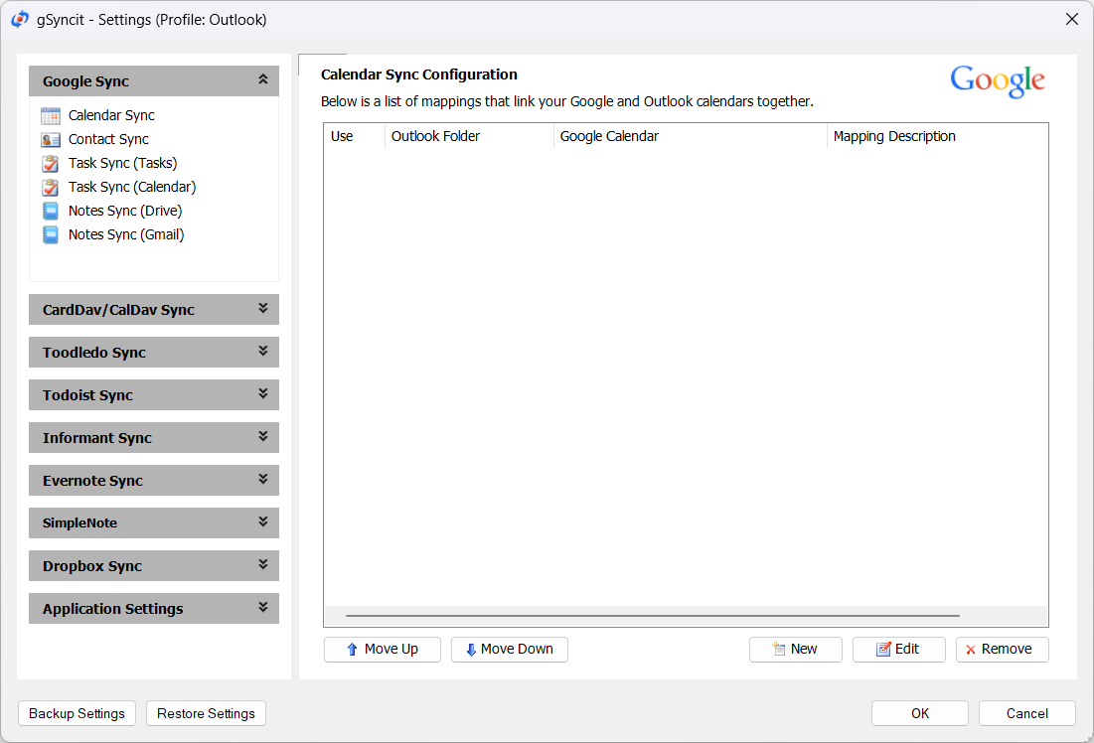Click the Calendar Sync calendar icon

click(x=51, y=116)
